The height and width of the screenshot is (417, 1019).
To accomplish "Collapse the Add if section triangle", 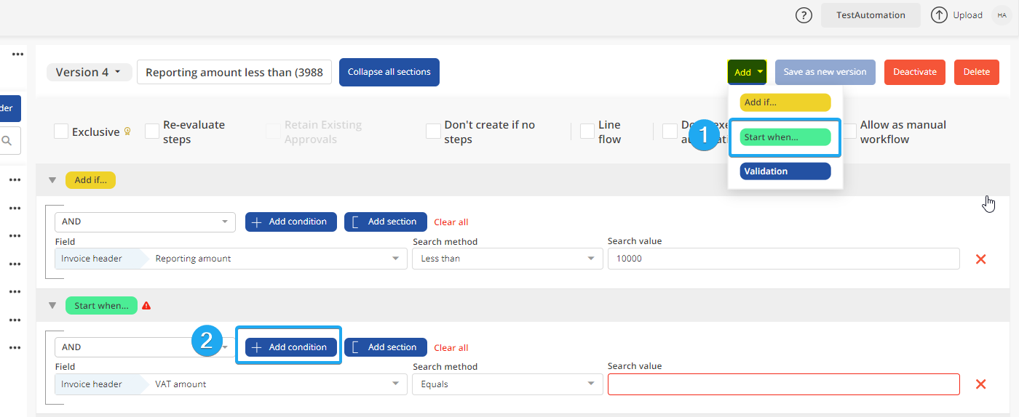I will [x=52, y=180].
